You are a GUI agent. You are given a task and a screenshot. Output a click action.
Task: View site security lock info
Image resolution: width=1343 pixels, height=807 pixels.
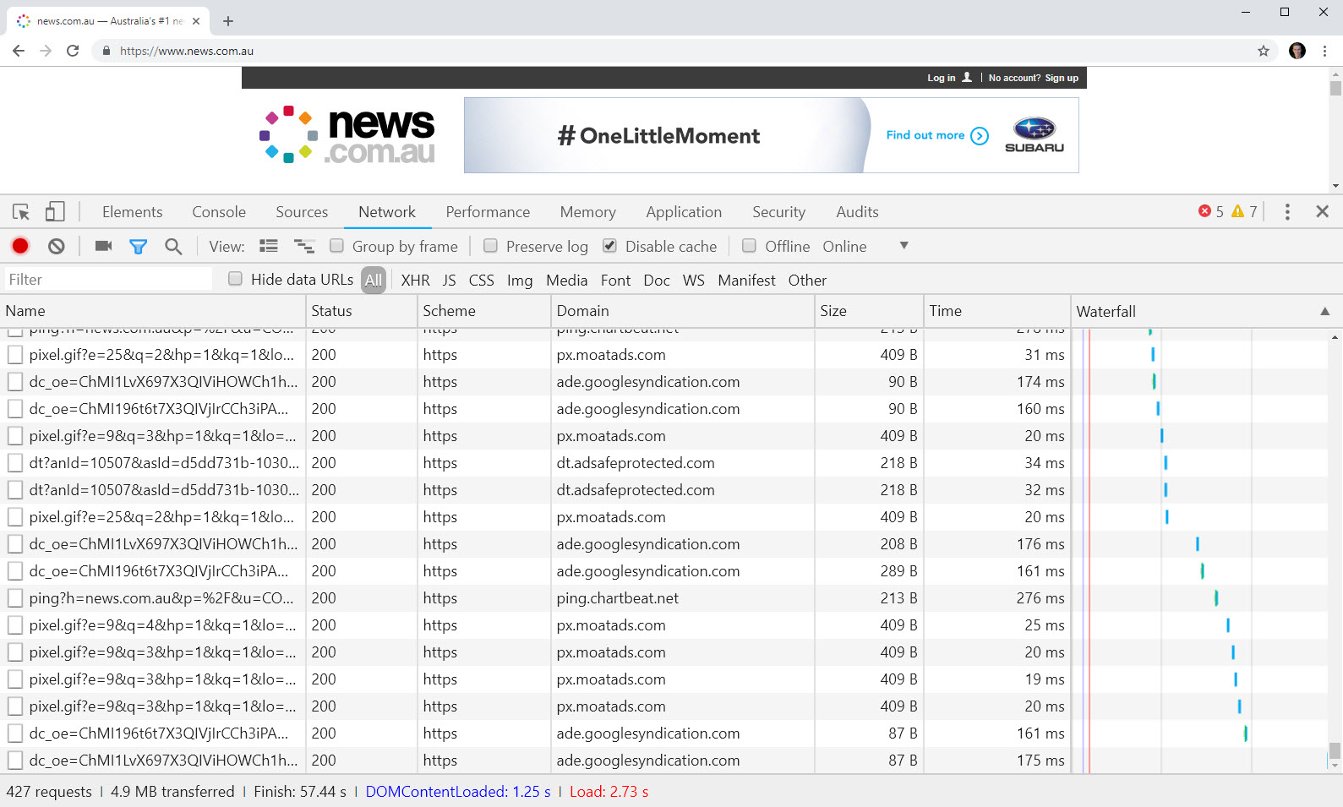106,51
